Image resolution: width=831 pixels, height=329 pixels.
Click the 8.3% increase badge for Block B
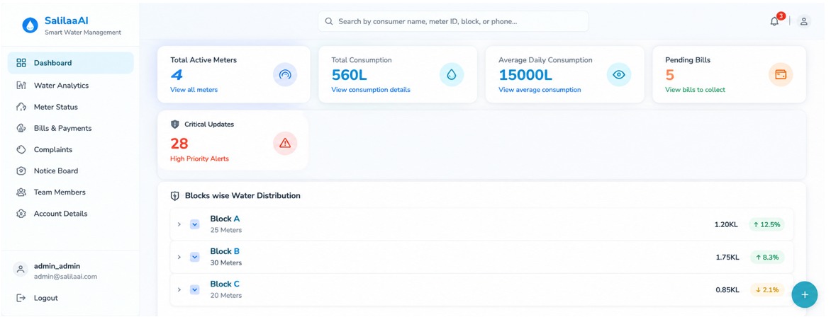[x=767, y=257]
